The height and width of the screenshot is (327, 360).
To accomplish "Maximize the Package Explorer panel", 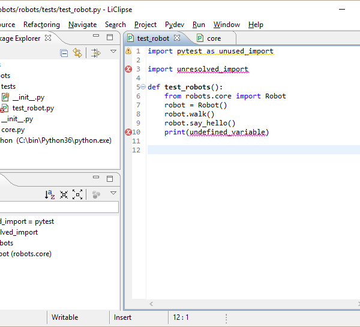I will click(x=110, y=37).
